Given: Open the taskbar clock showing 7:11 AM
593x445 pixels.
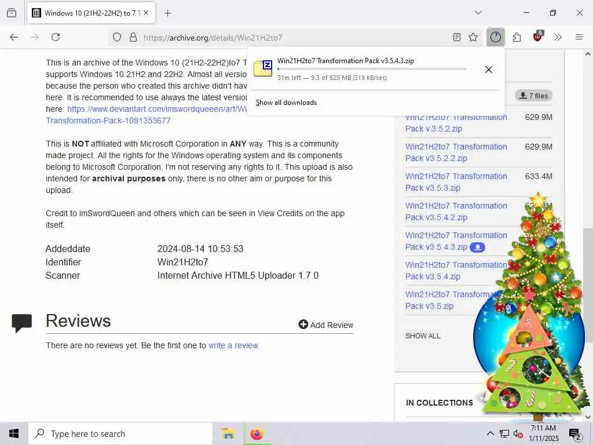Looking at the screenshot, I should tap(543, 433).
